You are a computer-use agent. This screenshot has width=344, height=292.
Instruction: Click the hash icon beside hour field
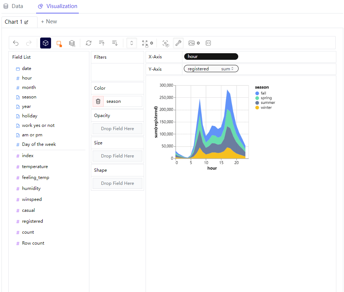pos(18,78)
